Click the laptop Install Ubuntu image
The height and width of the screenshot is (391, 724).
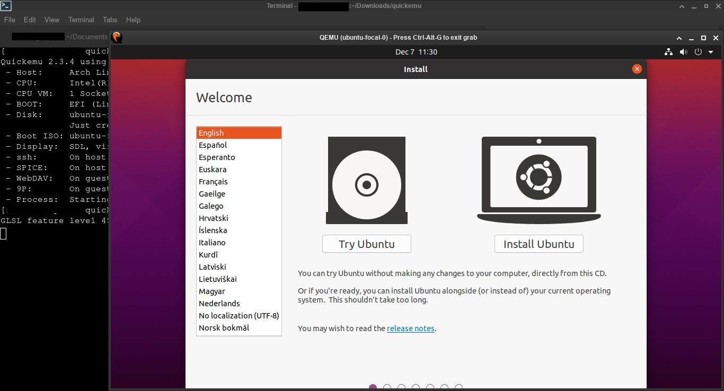538,180
